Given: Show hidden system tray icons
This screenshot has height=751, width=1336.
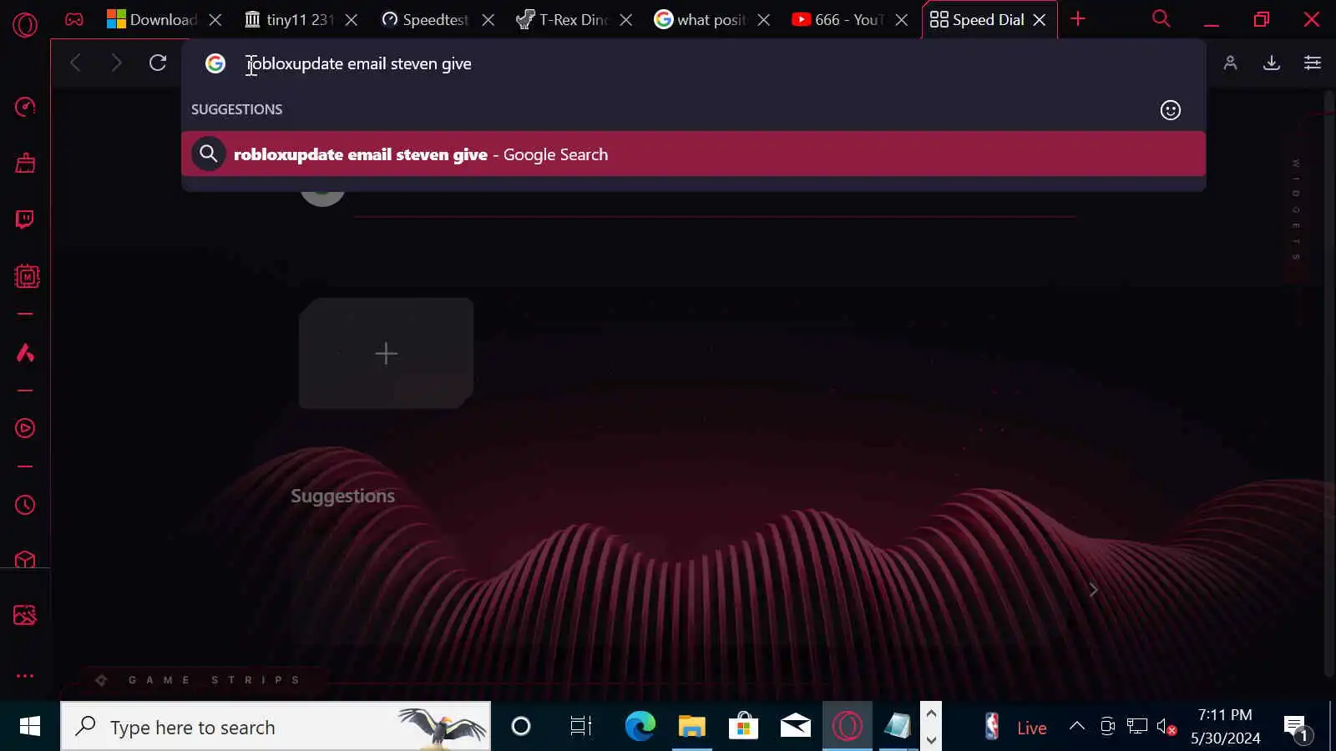Looking at the screenshot, I should [x=1077, y=727].
